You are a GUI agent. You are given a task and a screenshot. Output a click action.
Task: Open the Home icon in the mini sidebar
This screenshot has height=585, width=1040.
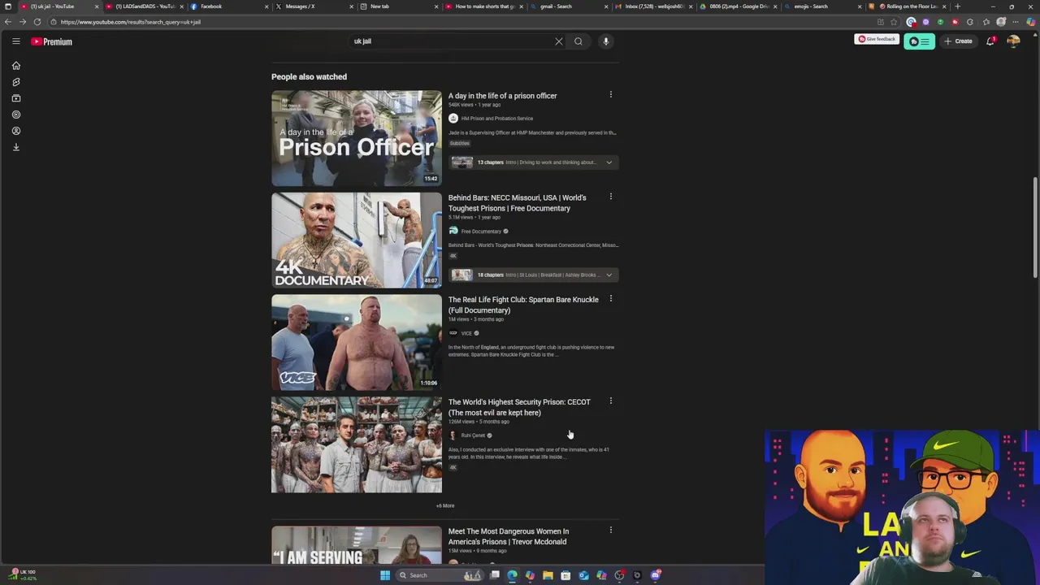click(x=15, y=66)
